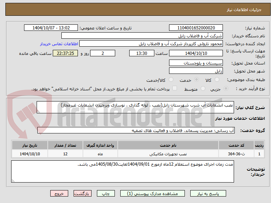The image size is (271, 203).
Task: Click the resize handle of description text area
Action: [38, 112]
